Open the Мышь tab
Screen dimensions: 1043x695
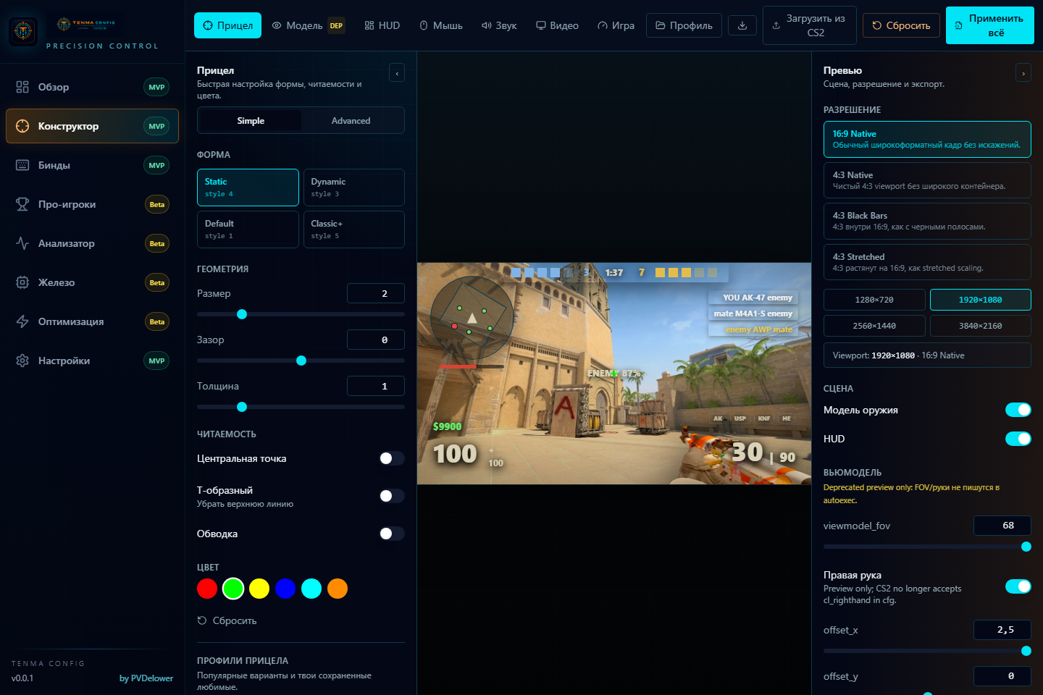pos(440,25)
